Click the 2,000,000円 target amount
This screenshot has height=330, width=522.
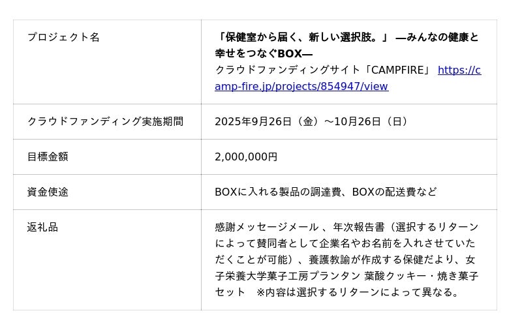pyautogui.click(x=246, y=157)
